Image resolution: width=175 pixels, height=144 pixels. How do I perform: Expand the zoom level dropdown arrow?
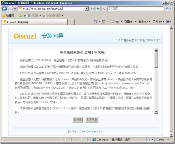click(x=168, y=140)
